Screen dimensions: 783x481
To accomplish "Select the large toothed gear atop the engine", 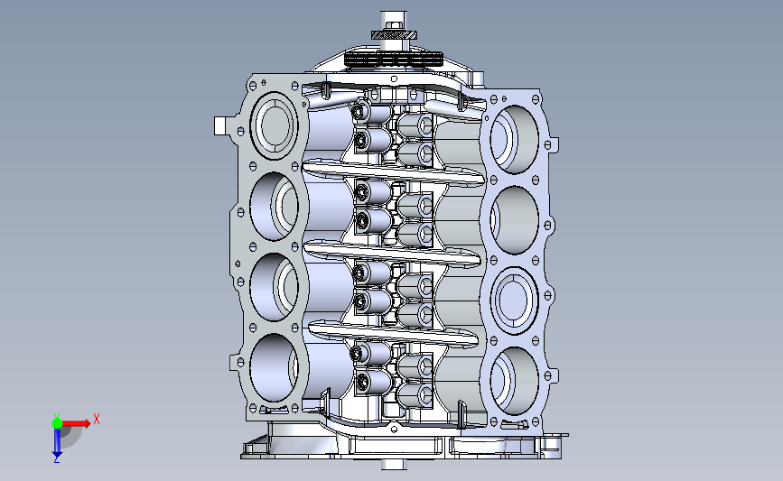I will [394, 60].
